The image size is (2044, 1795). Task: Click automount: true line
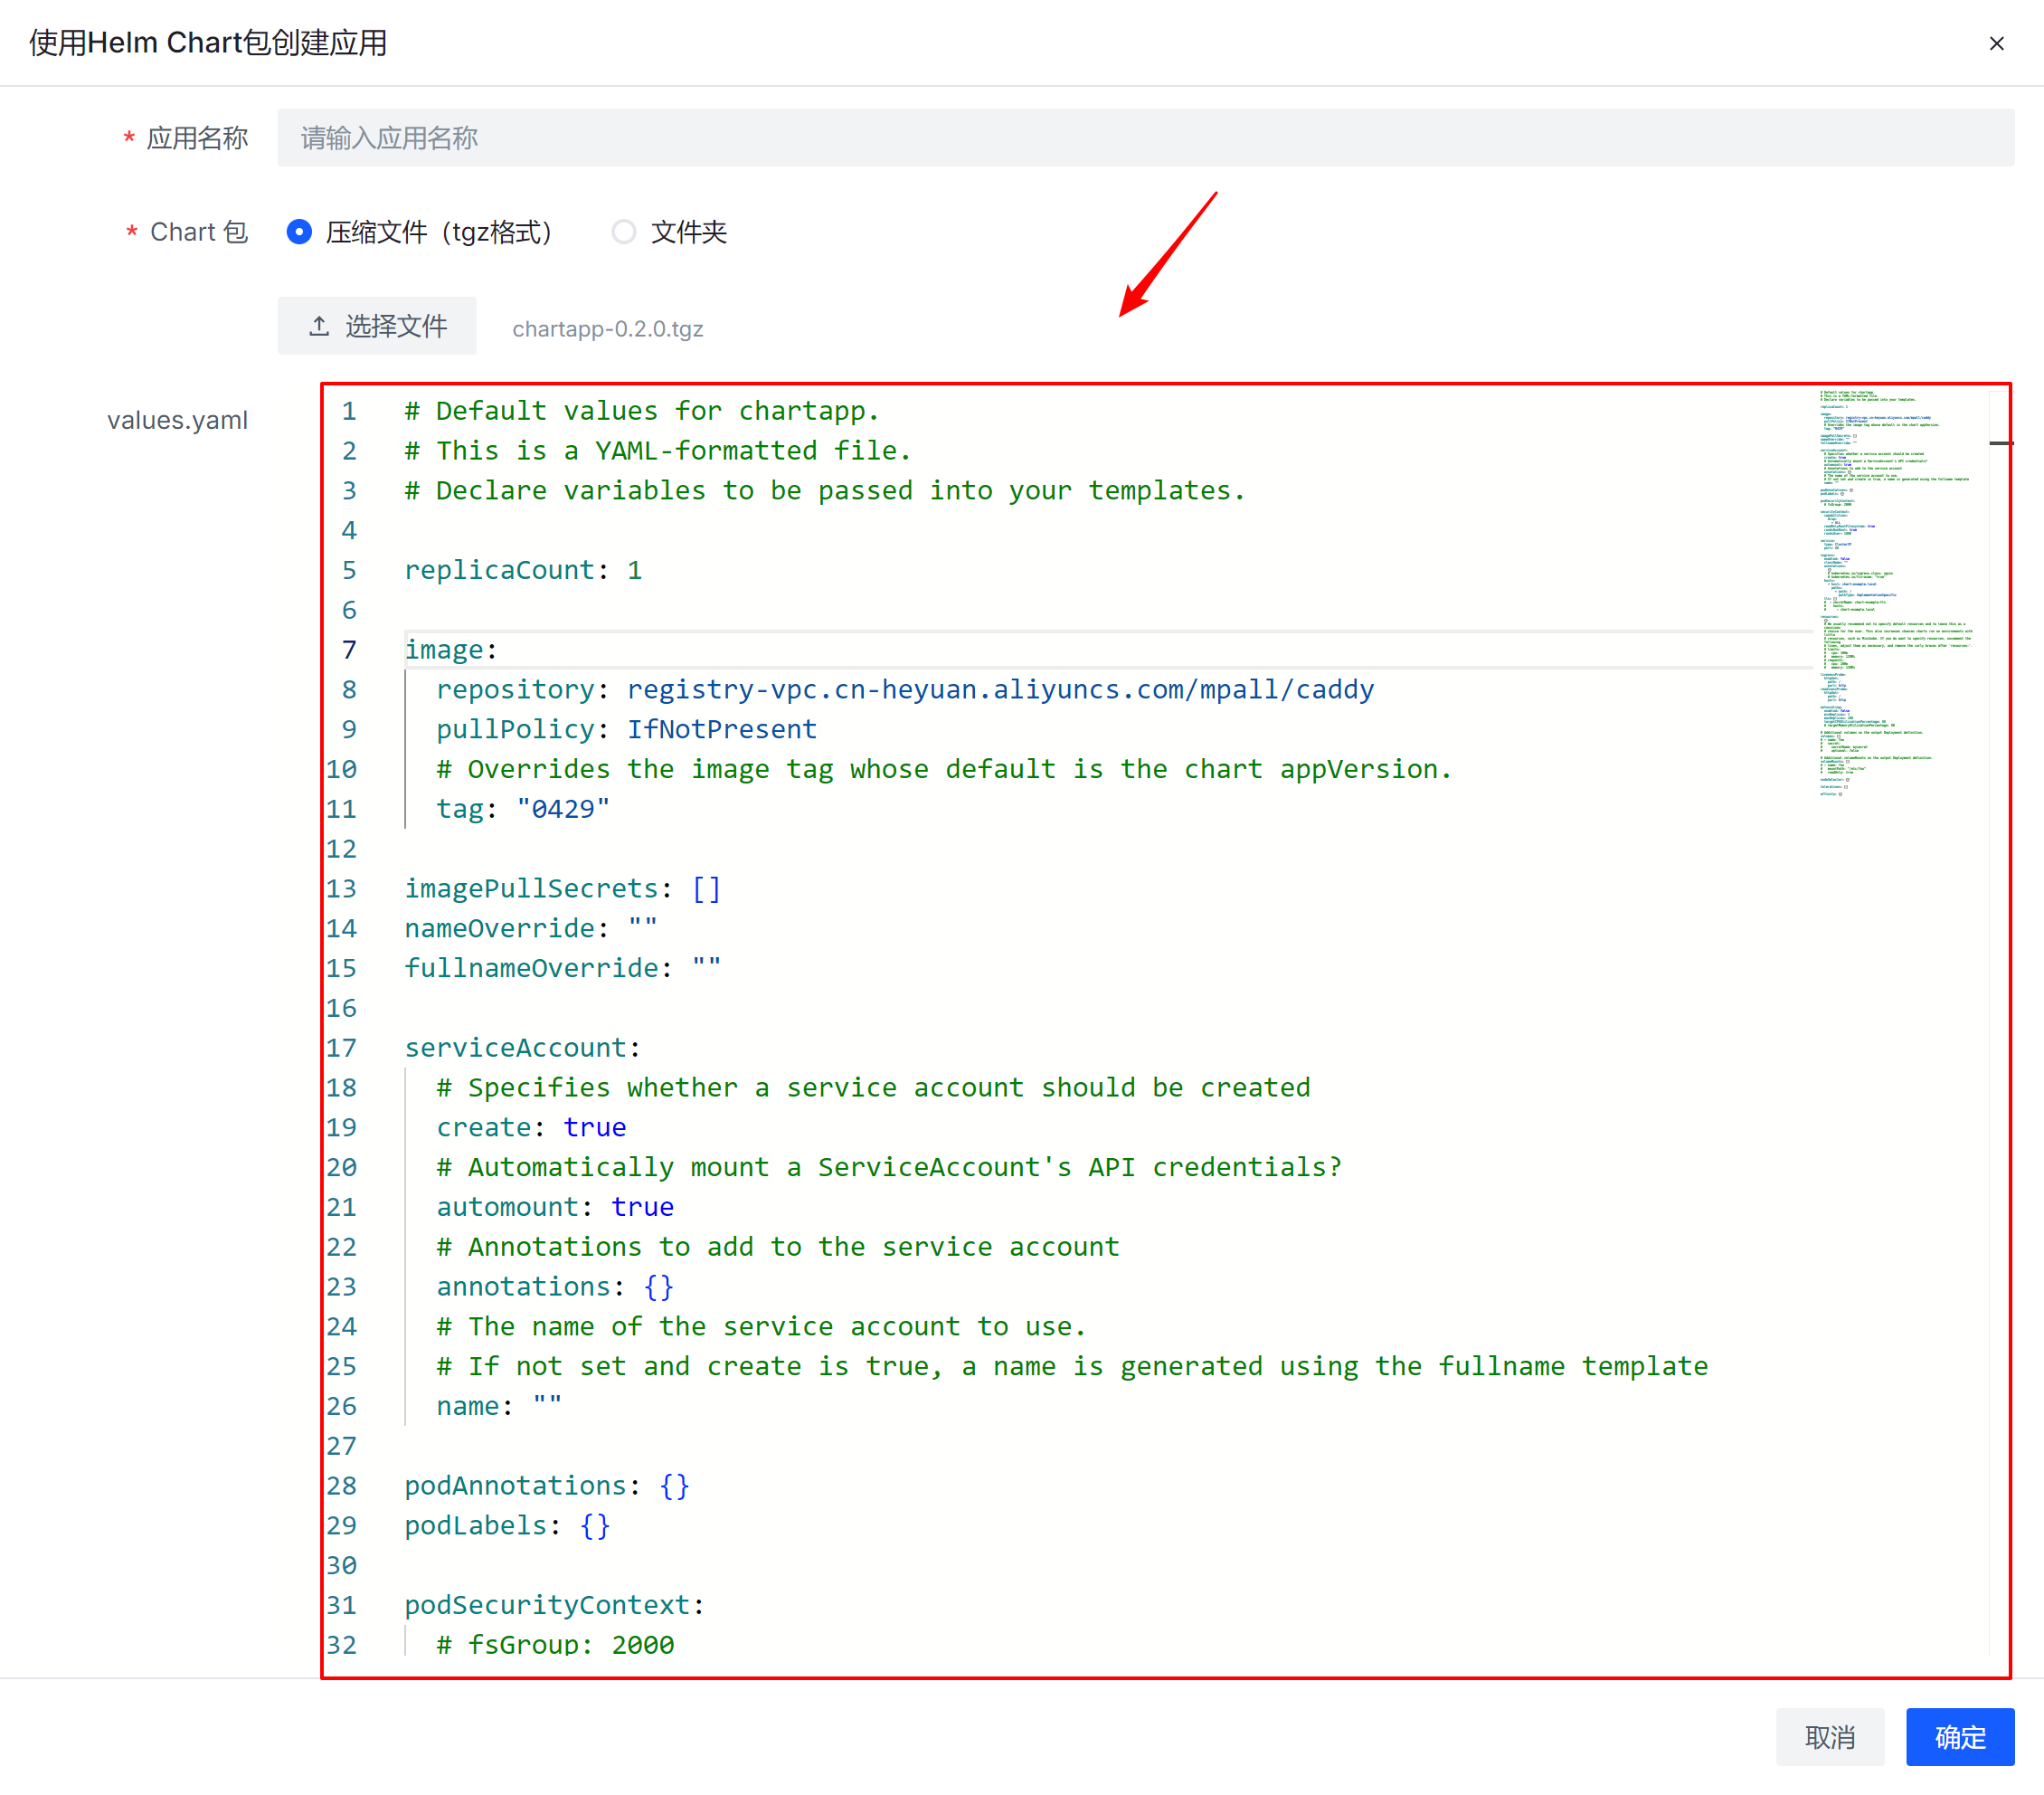[x=555, y=1207]
